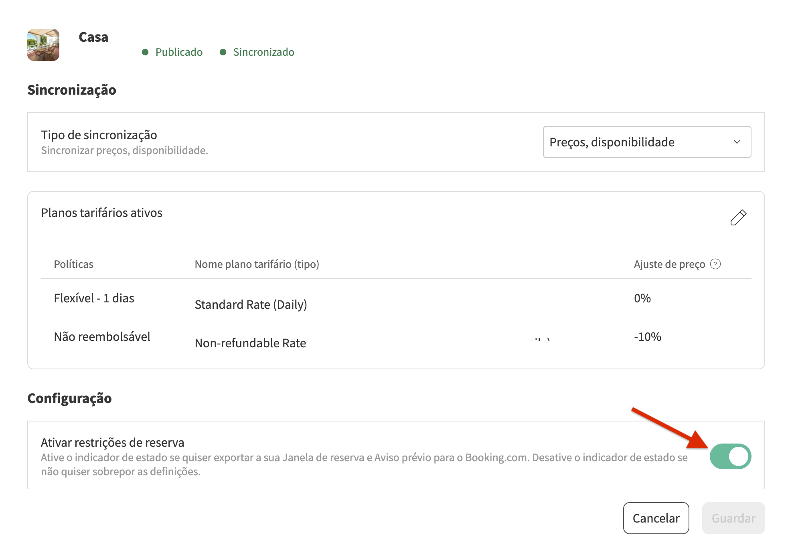Open the synchronization type dropdown
The image size is (790, 547).
(x=646, y=142)
